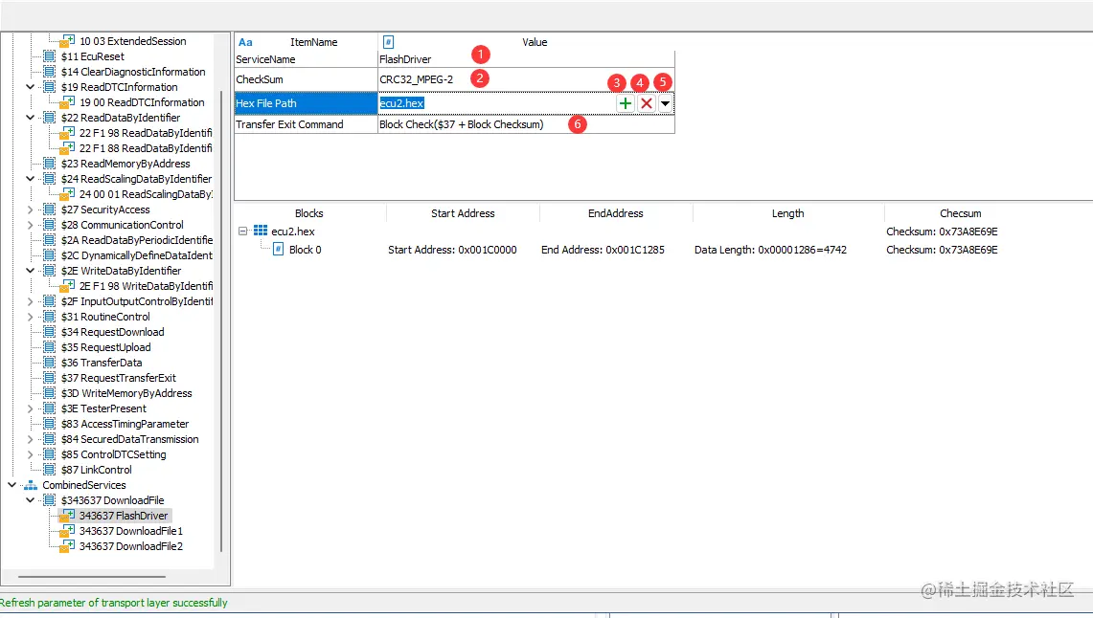Select the $3D WriteMemoryByAddress icon
Image resolution: width=1093 pixels, height=618 pixels.
click(50, 393)
